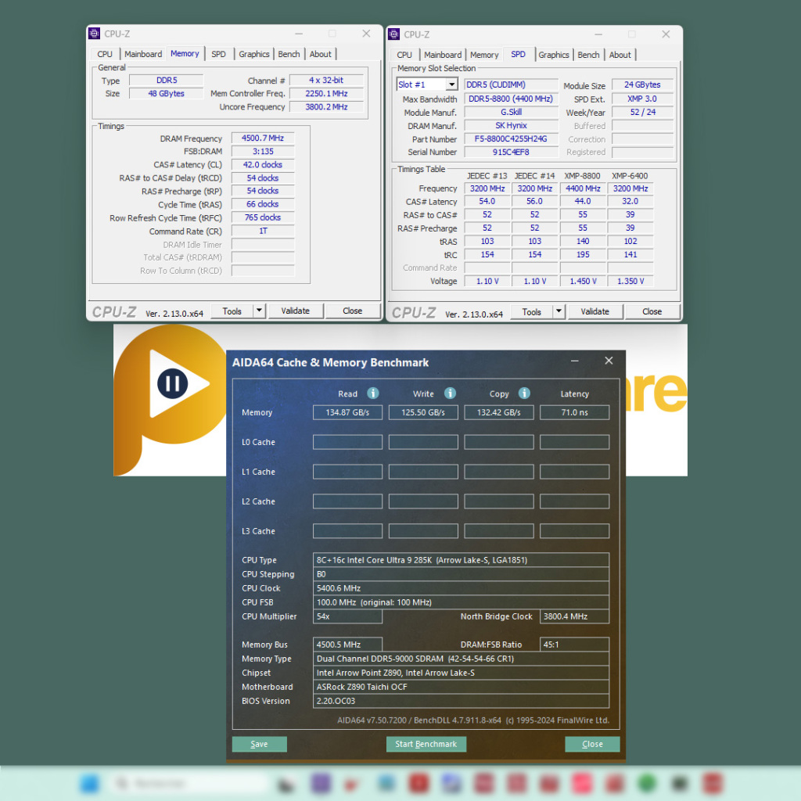Open SPD tab in left CPU-Z window
801x801 pixels.
[x=219, y=54]
